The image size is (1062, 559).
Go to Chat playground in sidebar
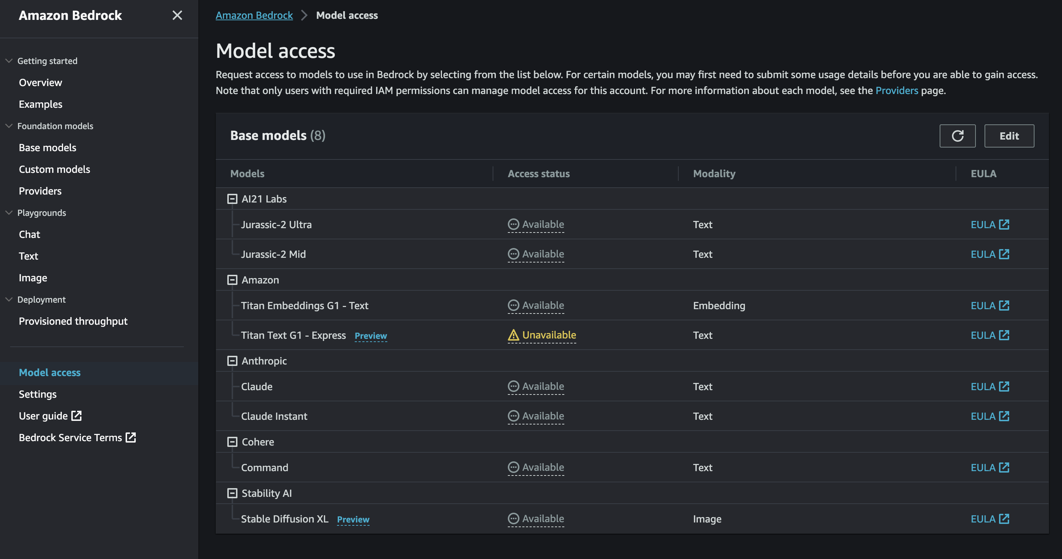29,234
